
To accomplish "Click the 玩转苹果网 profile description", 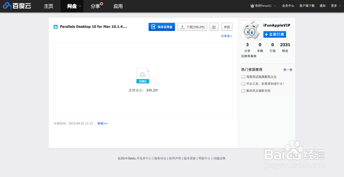I will pyautogui.click(x=249, y=56).
